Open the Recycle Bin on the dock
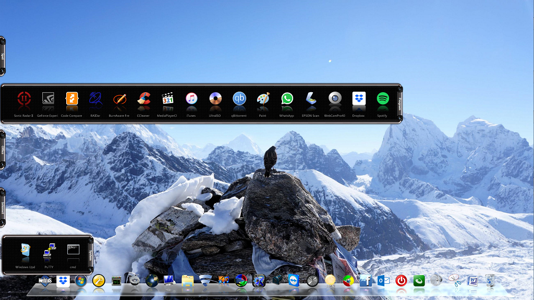This screenshot has height=300, width=534. click(x=491, y=281)
